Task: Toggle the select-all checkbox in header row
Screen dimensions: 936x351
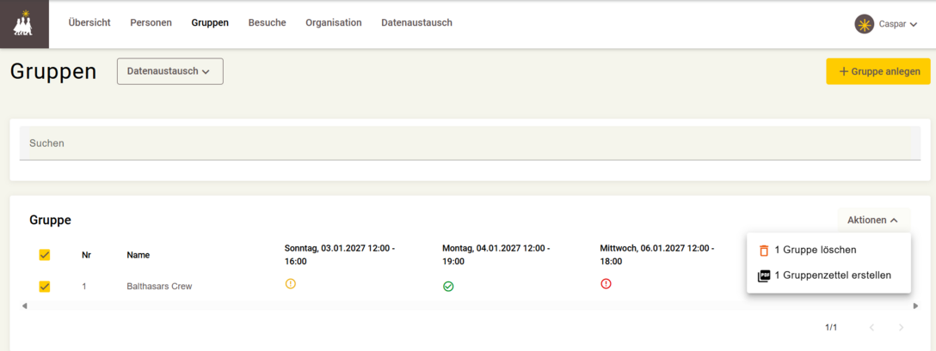Action: (x=45, y=255)
